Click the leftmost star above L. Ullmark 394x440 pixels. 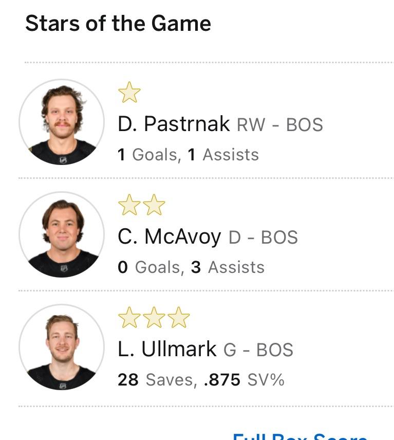tap(129, 318)
